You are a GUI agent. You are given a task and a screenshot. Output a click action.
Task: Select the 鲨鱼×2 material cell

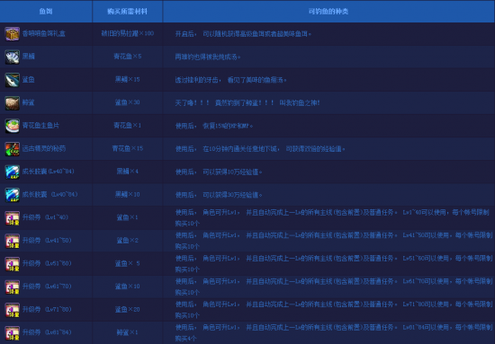click(128, 241)
